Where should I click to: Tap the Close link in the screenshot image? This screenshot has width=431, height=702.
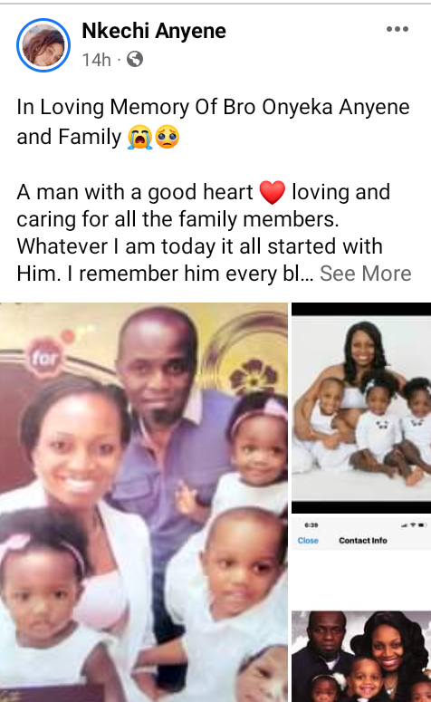308,541
